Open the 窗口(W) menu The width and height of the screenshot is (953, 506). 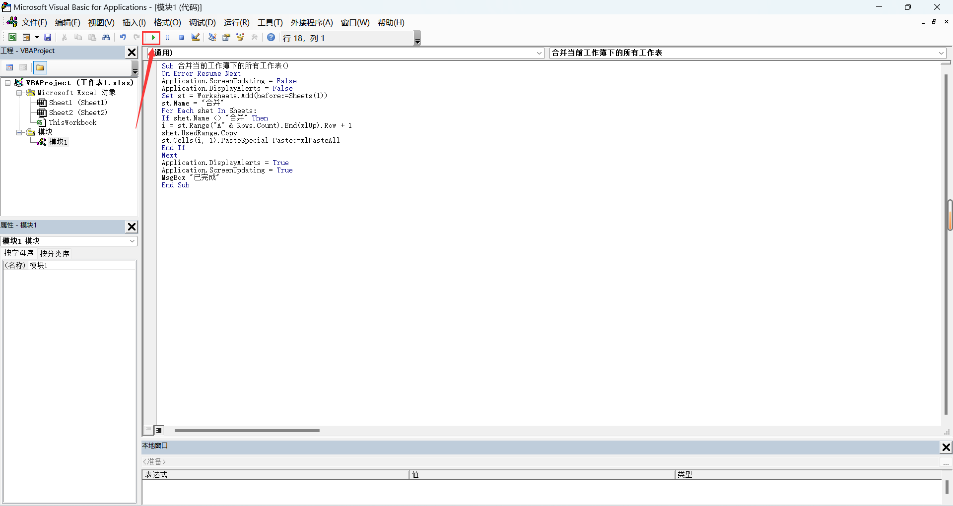coord(355,23)
